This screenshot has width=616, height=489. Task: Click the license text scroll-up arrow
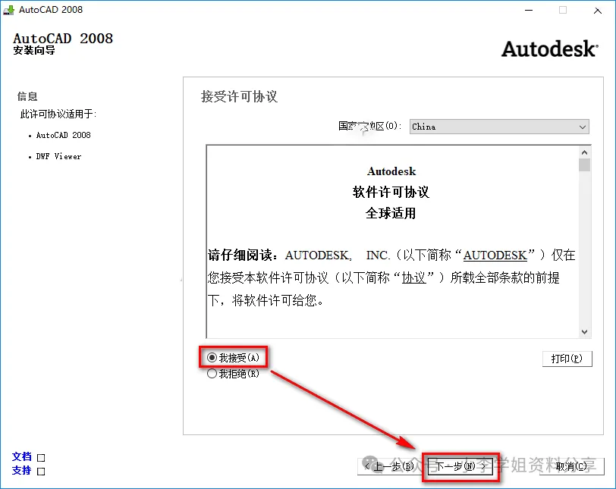coord(585,152)
